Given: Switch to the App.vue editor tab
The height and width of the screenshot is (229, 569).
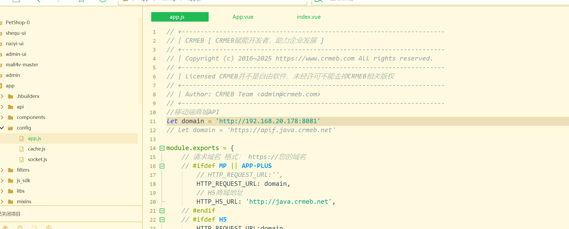Looking at the screenshot, I should coord(243,17).
